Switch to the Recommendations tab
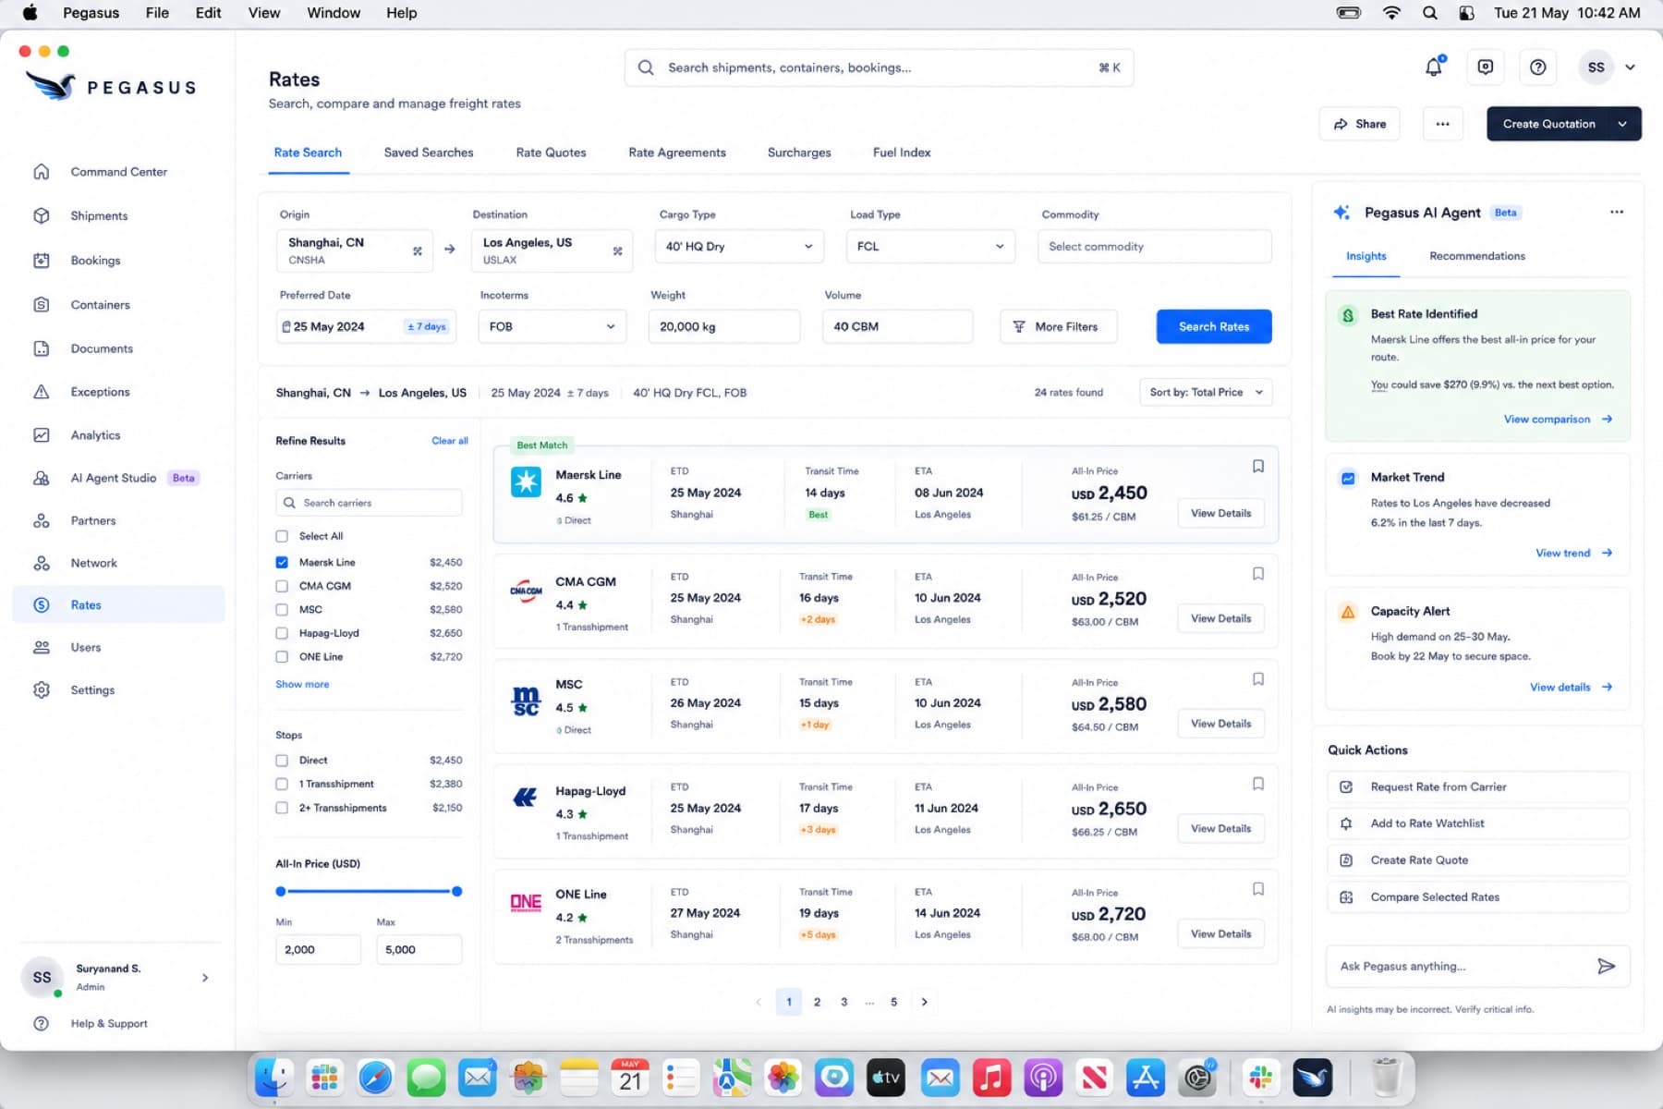 [x=1477, y=256]
